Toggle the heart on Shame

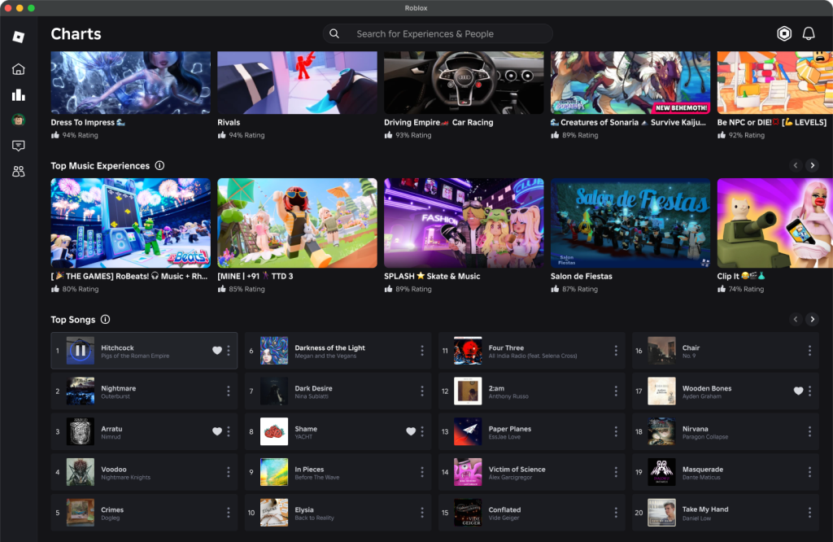click(x=411, y=431)
